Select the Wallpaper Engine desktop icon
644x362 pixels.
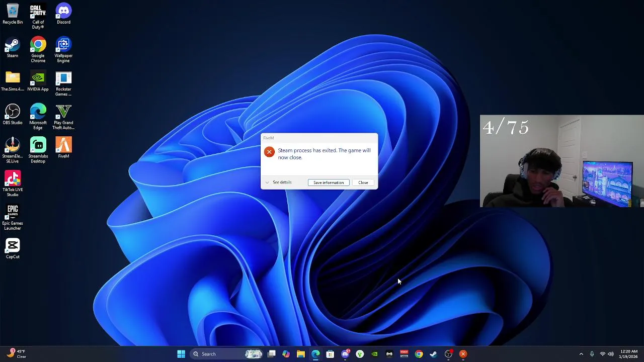click(x=63, y=50)
